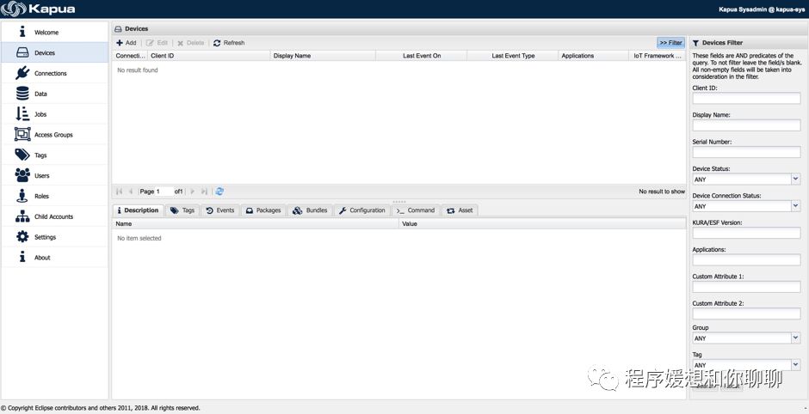Open the Asset tab
The height and width of the screenshot is (414, 809).
point(460,210)
